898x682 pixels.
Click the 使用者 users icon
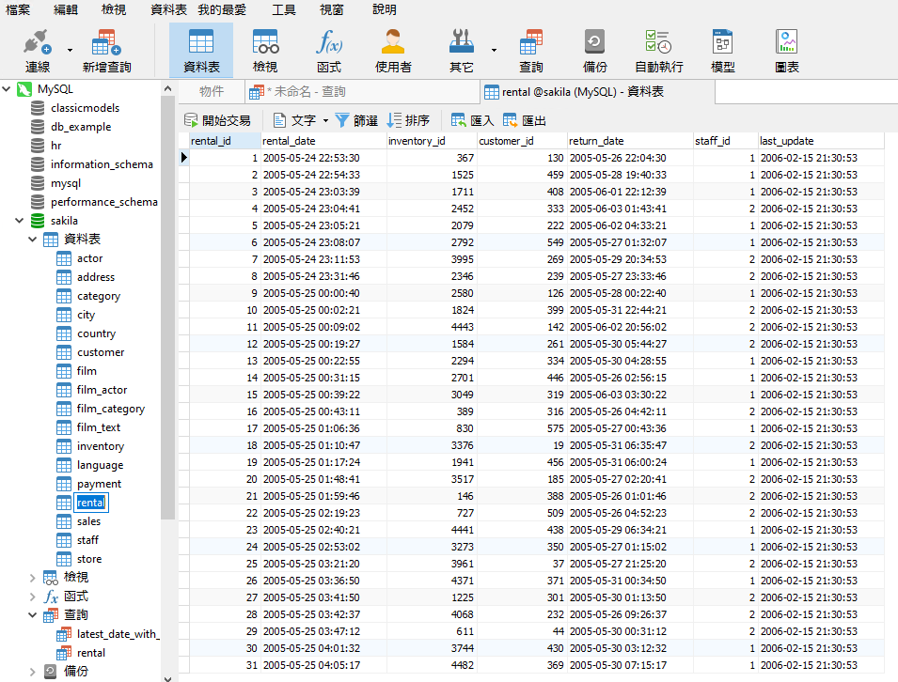point(393,51)
